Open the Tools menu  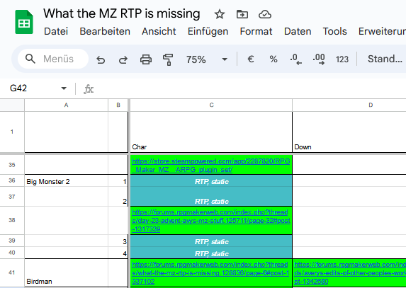(335, 31)
